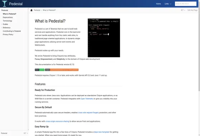Follow the Open Telemetry link
This screenshot has height=136, width=200.
point(87,99)
